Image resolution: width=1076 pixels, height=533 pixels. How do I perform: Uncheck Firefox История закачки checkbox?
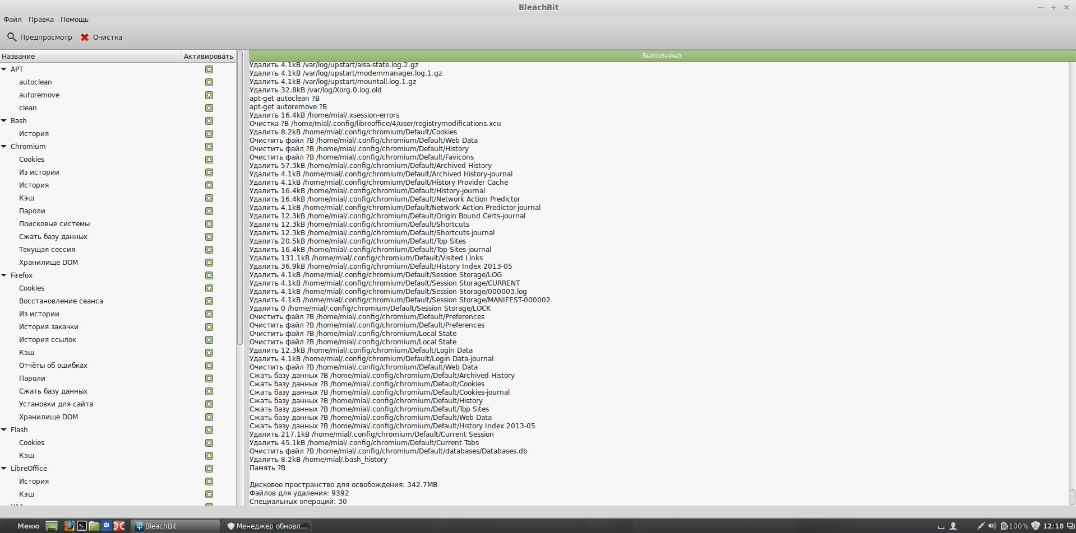(x=209, y=327)
